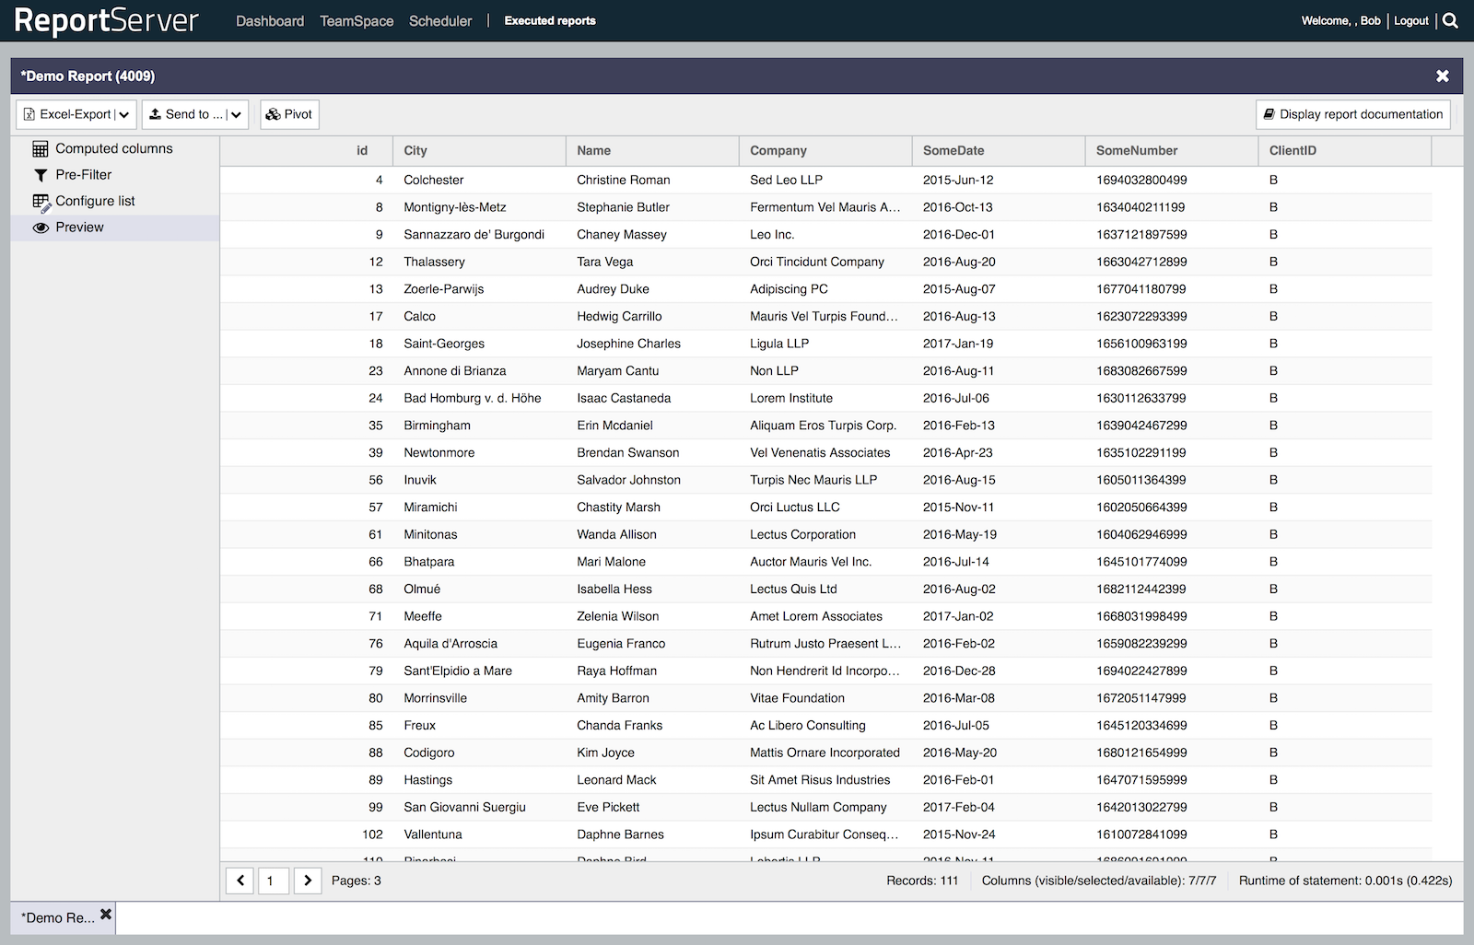This screenshot has height=945, width=1474.
Task: Click the name cell Hedwig Carrillo
Action: pos(619,316)
